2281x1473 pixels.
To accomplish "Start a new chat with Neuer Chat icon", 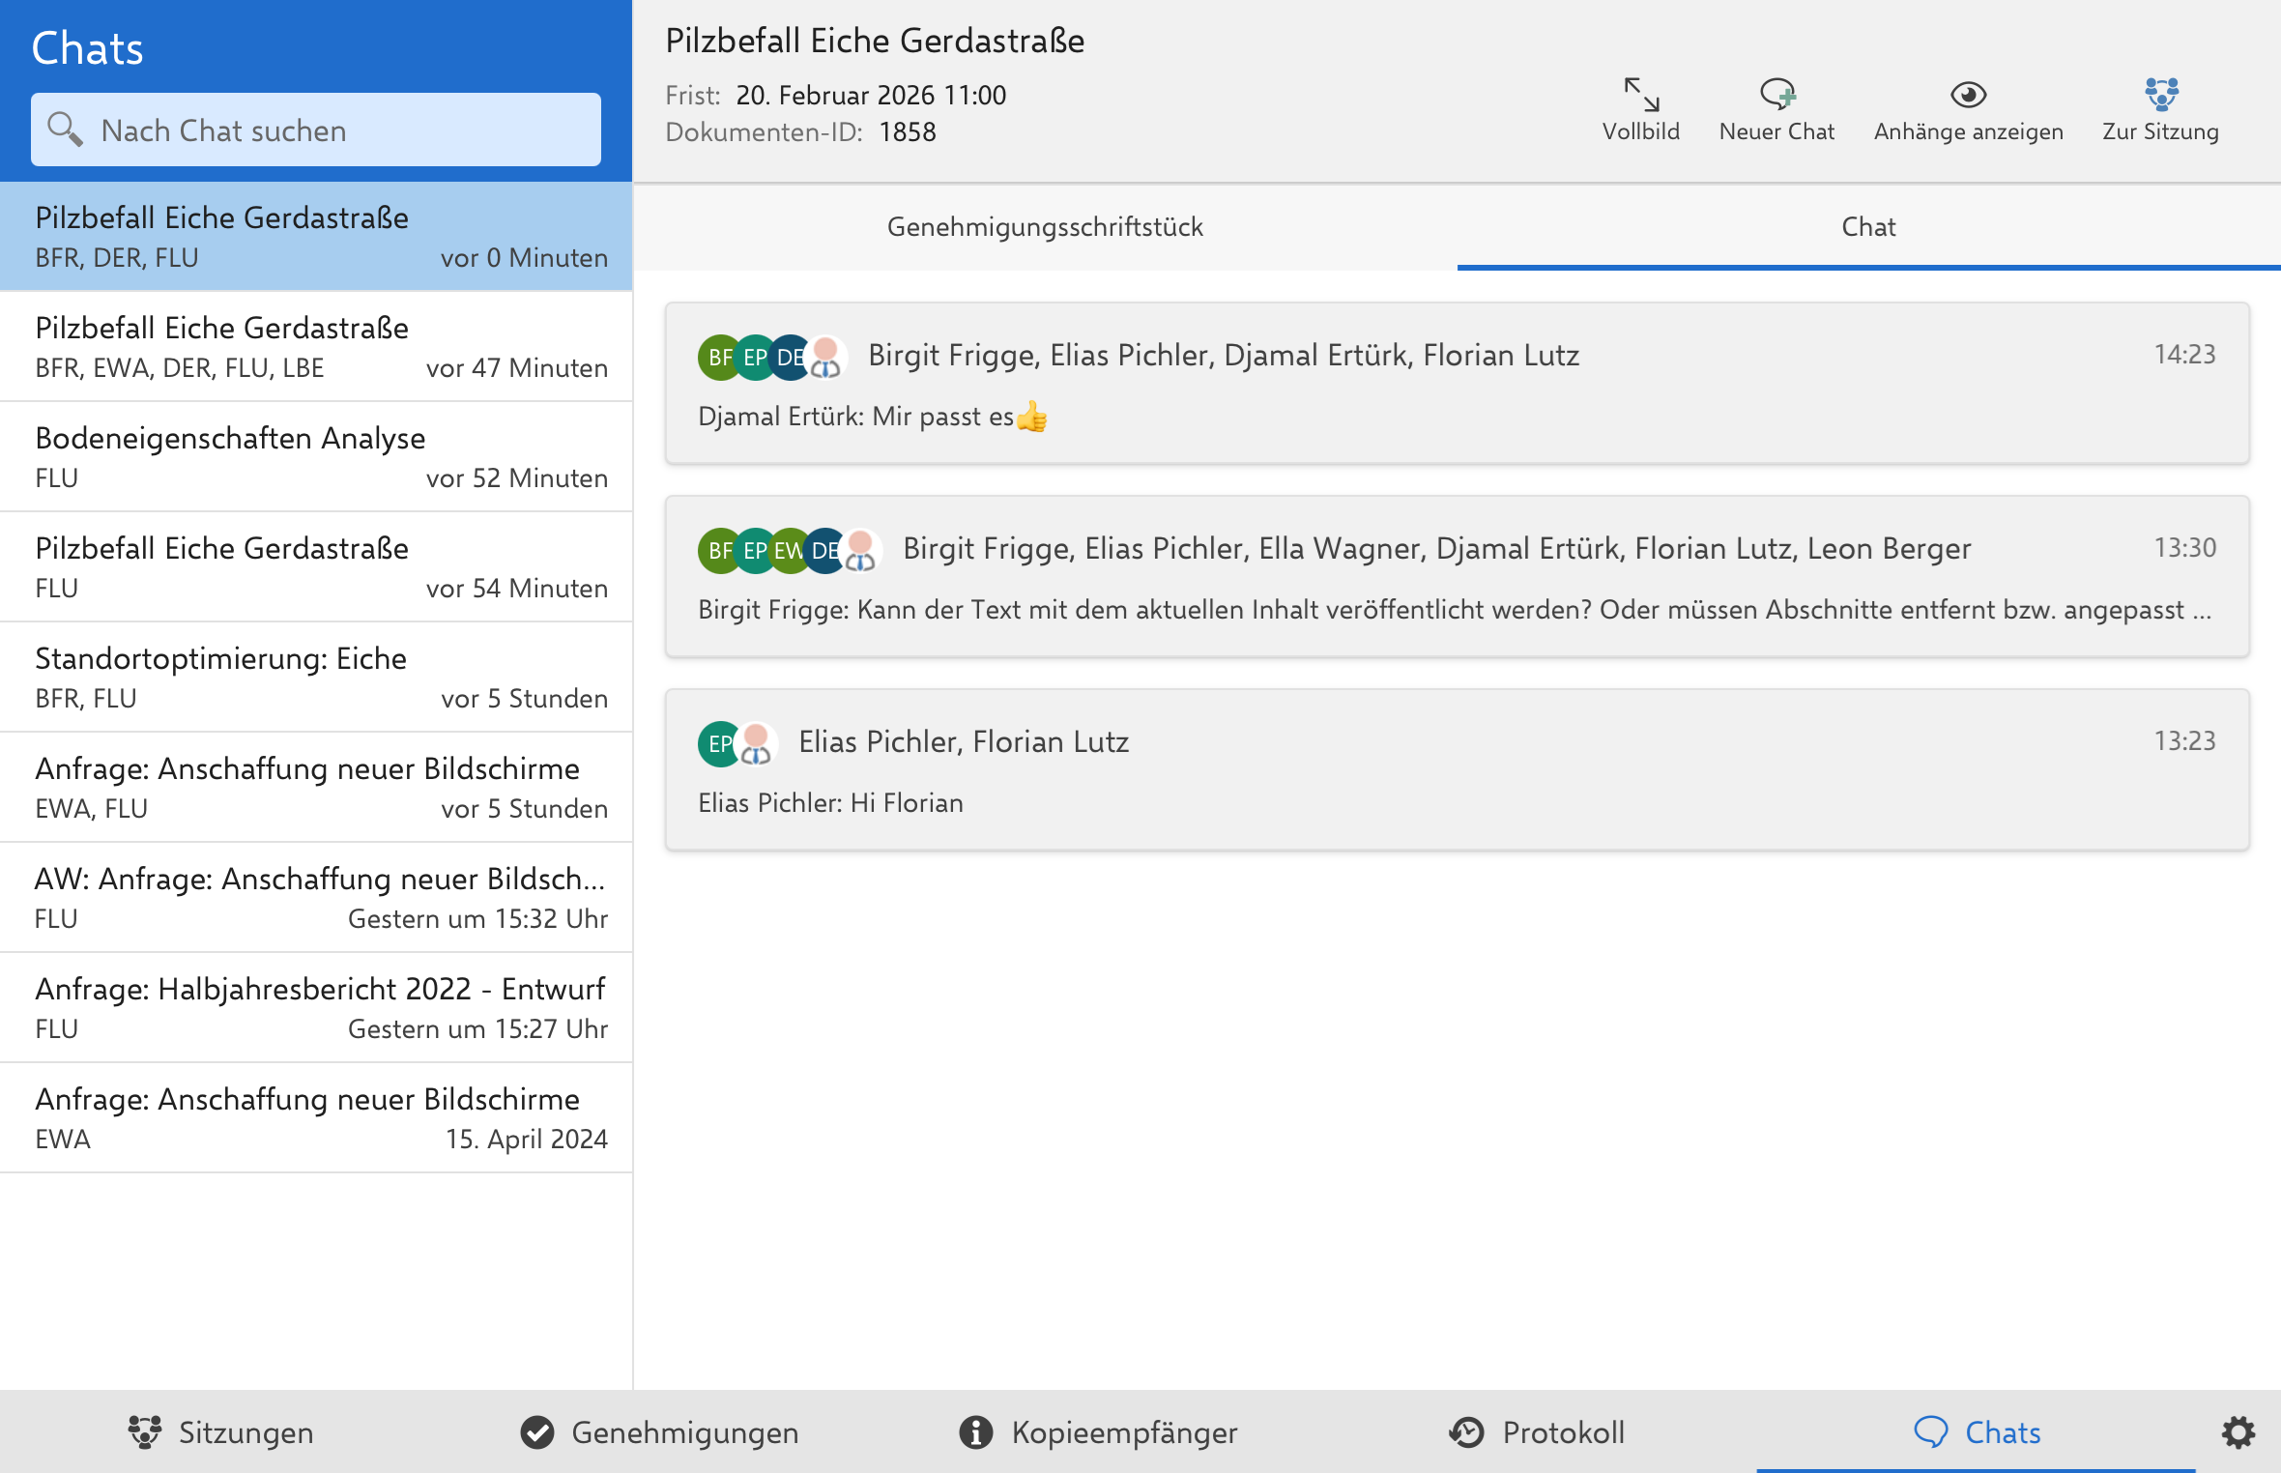I will [1776, 95].
